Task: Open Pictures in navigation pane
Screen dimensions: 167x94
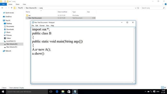Action: [x=9, y=35]
